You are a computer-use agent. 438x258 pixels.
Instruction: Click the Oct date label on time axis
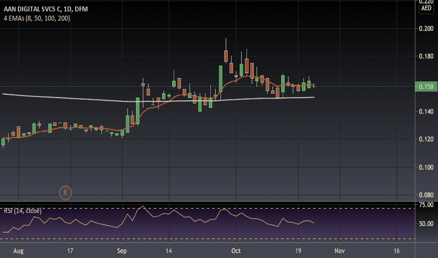coord(236,251)
